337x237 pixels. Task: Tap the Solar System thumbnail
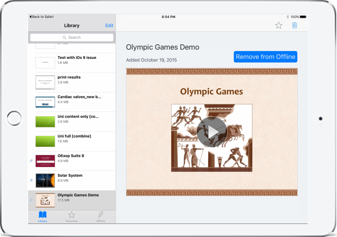[45, 181]
